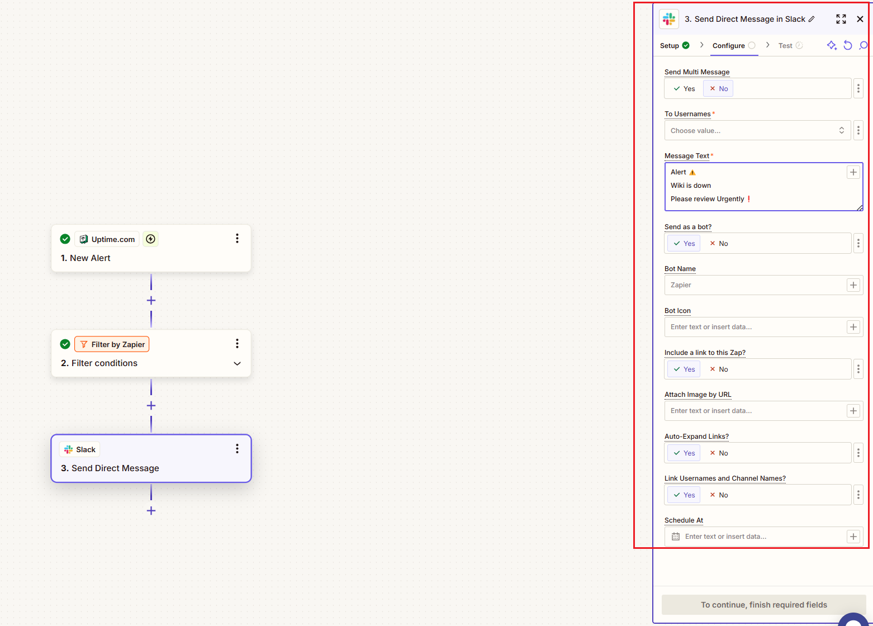Click the Slack badge on step 3
This screenshot has width=873, height=626.
tap(79, 449)
